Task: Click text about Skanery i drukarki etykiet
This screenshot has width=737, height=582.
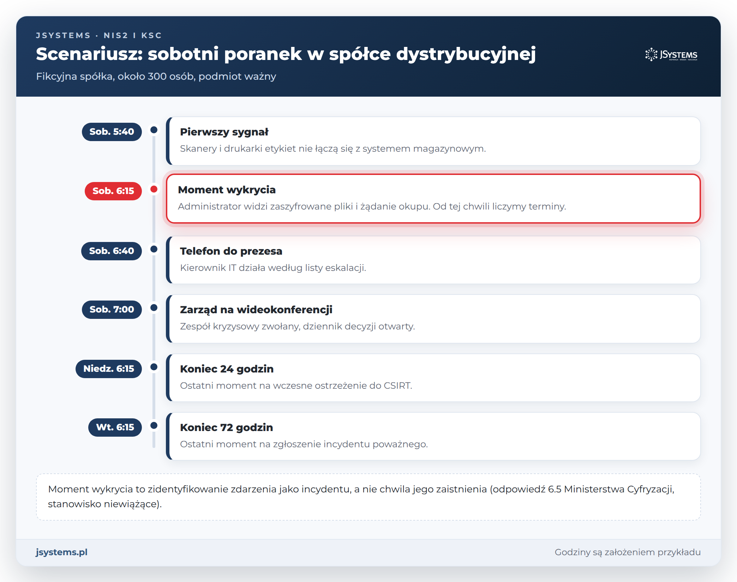Action: [x=333, y=149]
